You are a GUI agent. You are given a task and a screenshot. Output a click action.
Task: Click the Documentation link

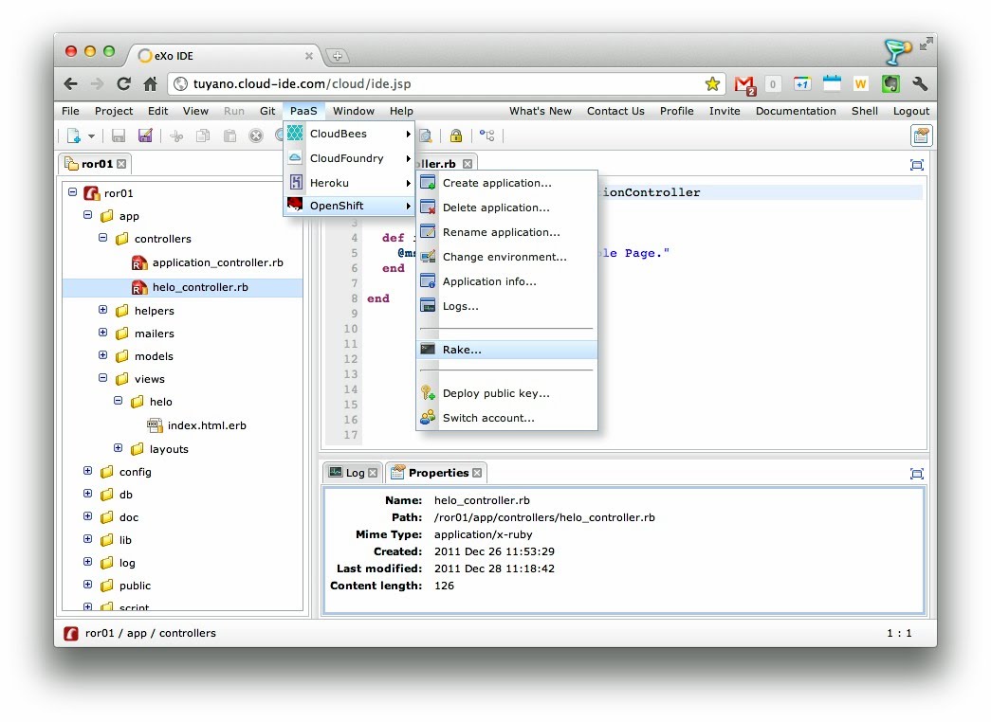pyautogui.click(x=796, y=111)
